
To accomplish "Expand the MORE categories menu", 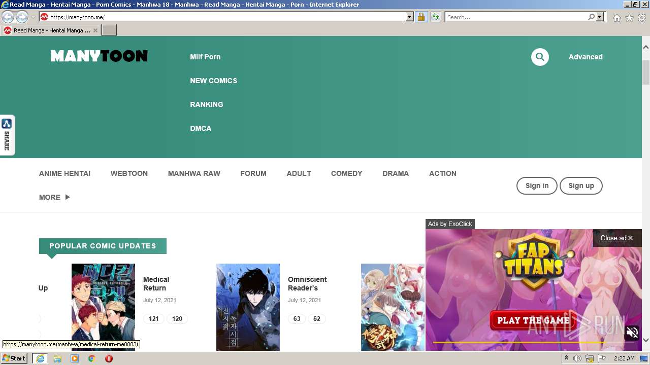I will coord(54,197).
